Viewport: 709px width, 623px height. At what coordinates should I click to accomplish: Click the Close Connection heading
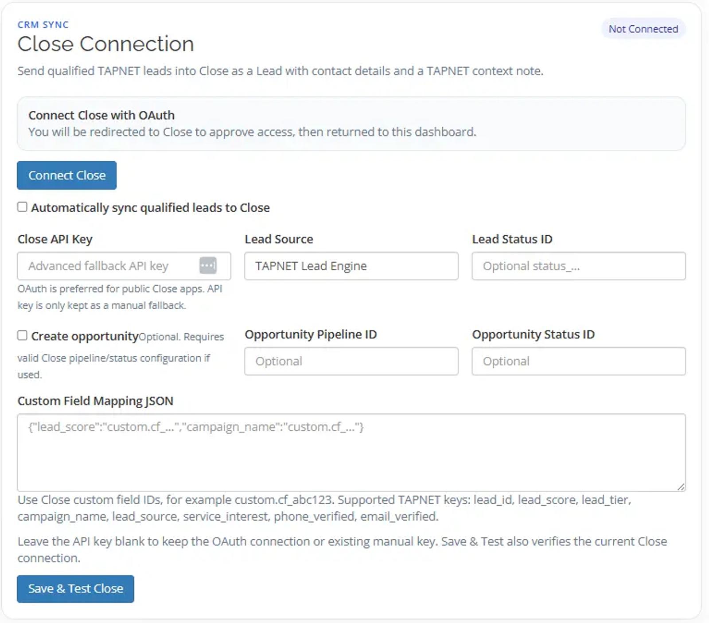[105, 44]
